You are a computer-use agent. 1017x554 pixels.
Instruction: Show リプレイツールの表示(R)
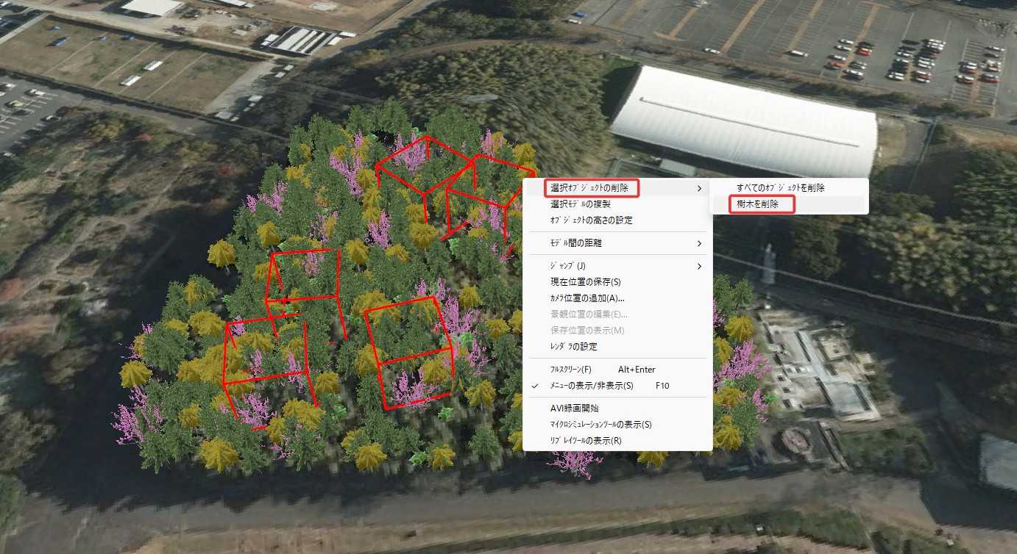click(586, 441)
